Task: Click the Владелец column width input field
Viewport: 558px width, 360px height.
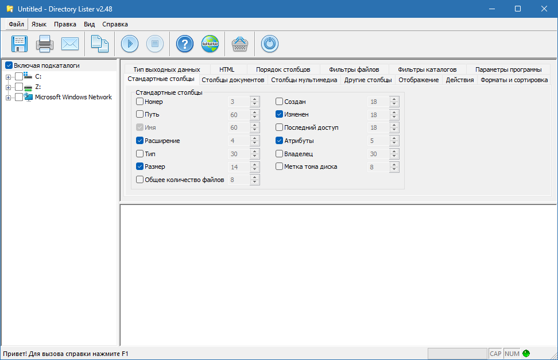Action: 378,154
